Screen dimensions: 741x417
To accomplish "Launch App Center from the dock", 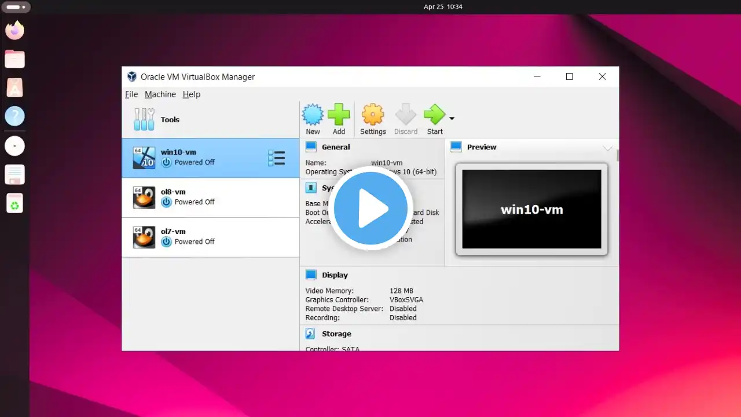I will pos(14,87).
